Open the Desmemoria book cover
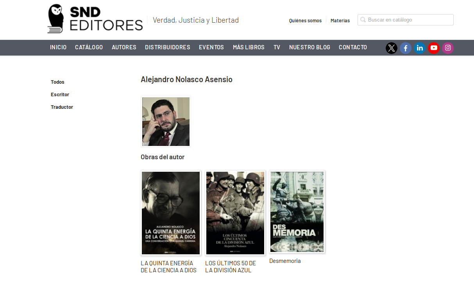Screen dimensions: 474x286 (297, 212)
